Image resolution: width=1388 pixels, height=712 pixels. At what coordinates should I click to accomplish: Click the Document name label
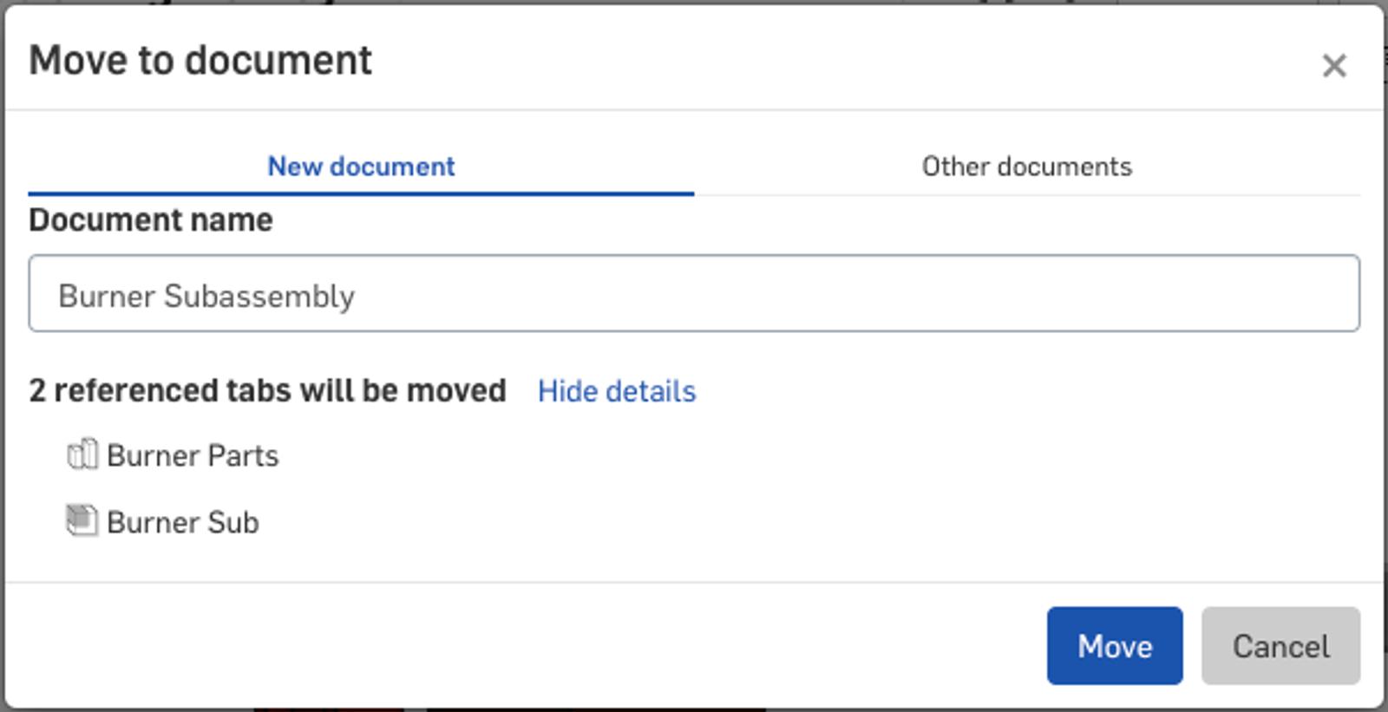(x=151, y=220)
